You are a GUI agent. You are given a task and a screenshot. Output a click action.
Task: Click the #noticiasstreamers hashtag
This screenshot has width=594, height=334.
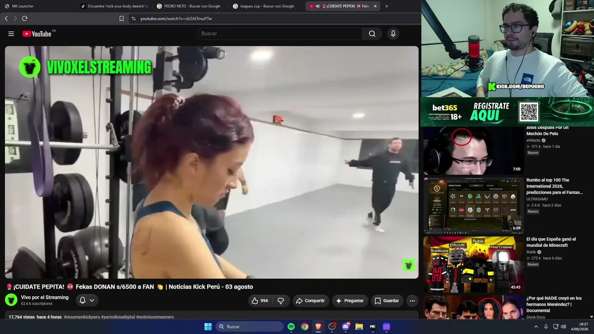155,317
